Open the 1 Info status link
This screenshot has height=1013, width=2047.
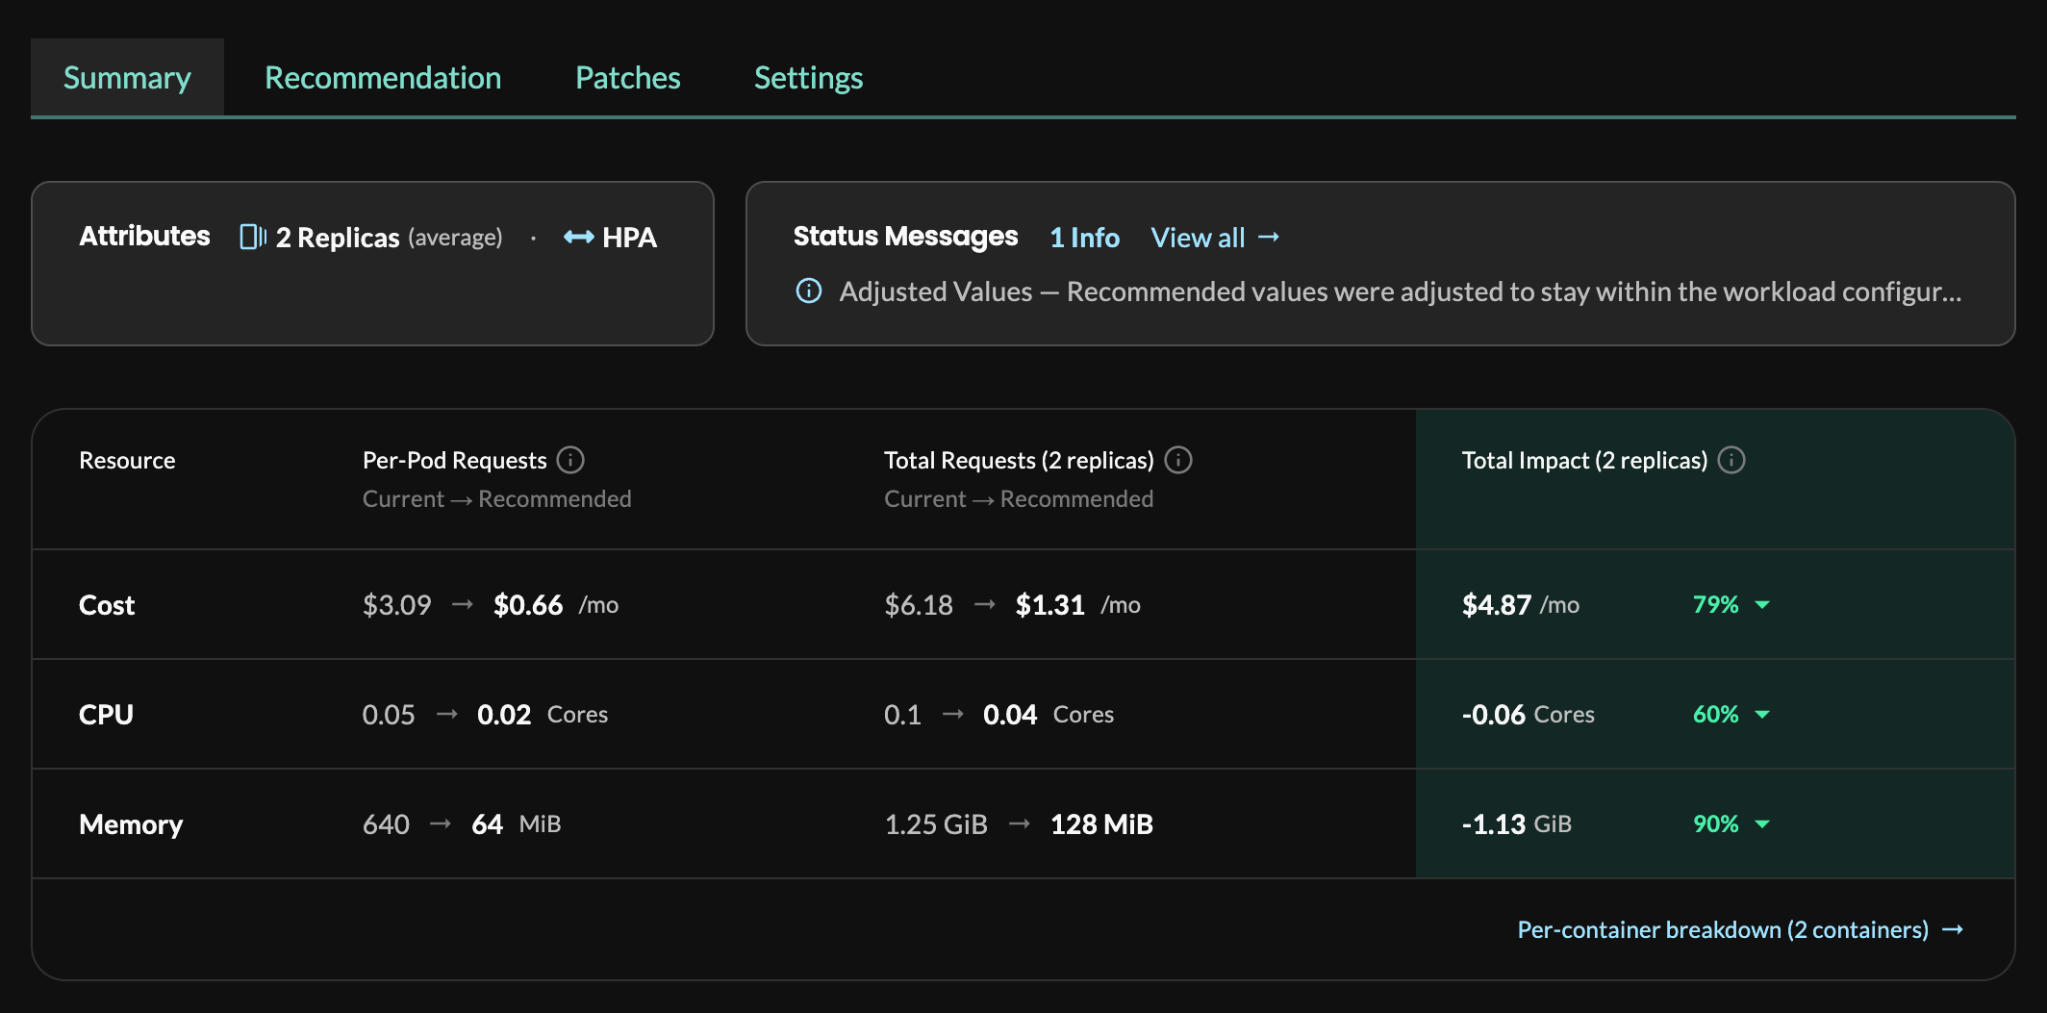1084,238
